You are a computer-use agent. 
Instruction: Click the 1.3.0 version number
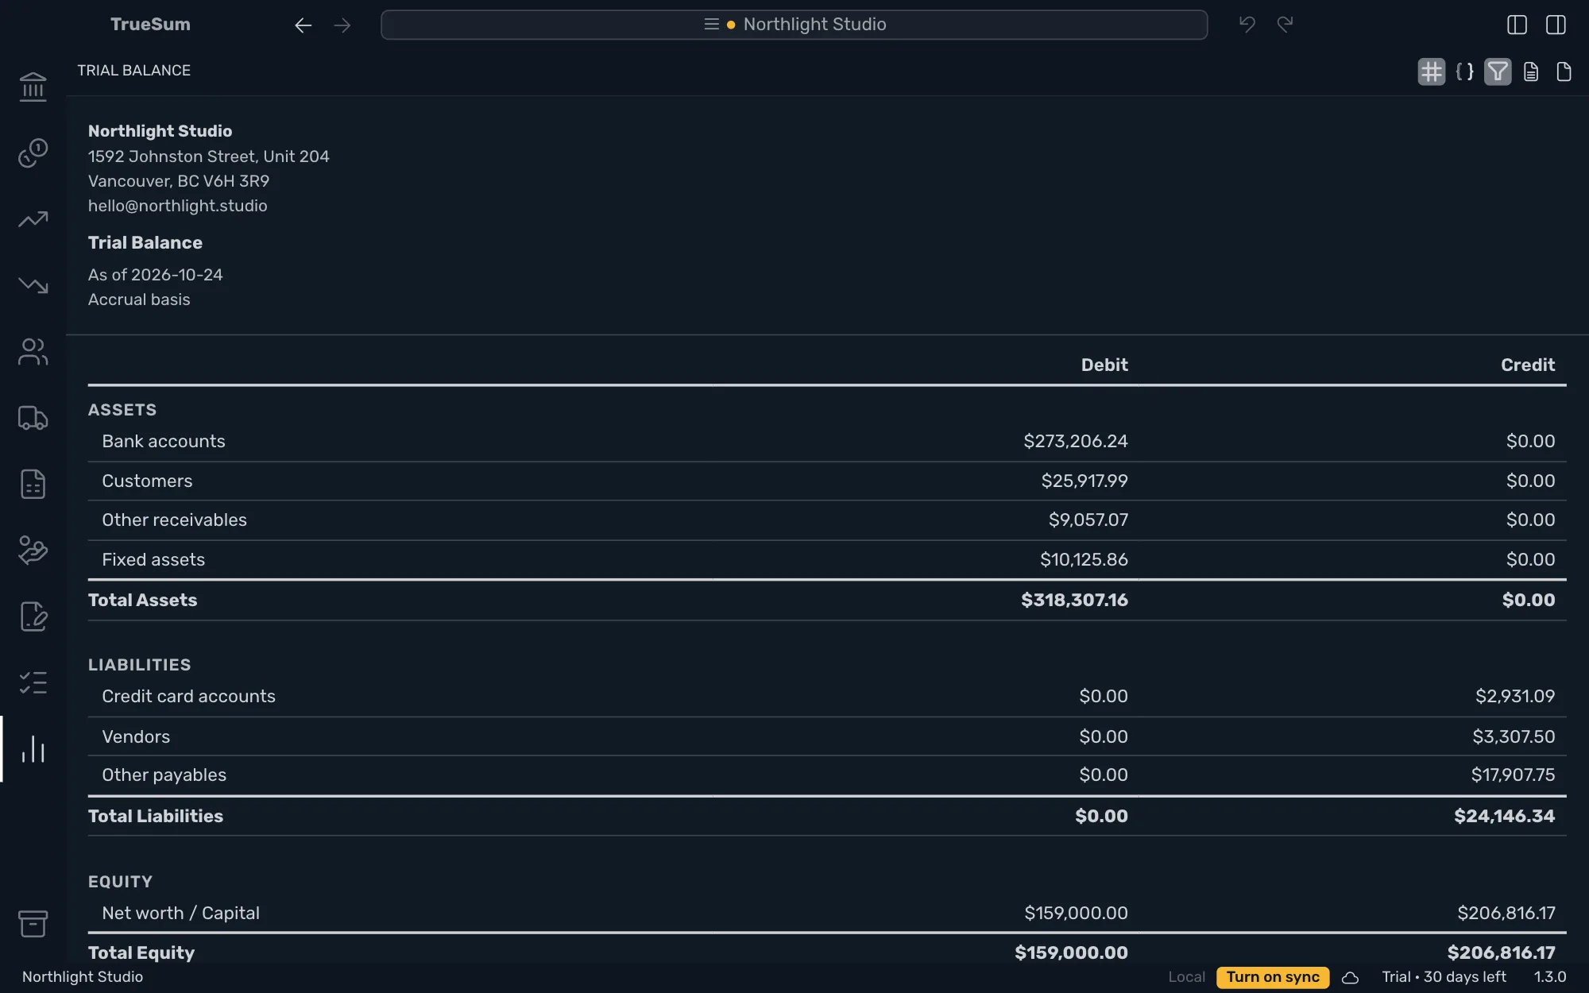click(1549, 977)
